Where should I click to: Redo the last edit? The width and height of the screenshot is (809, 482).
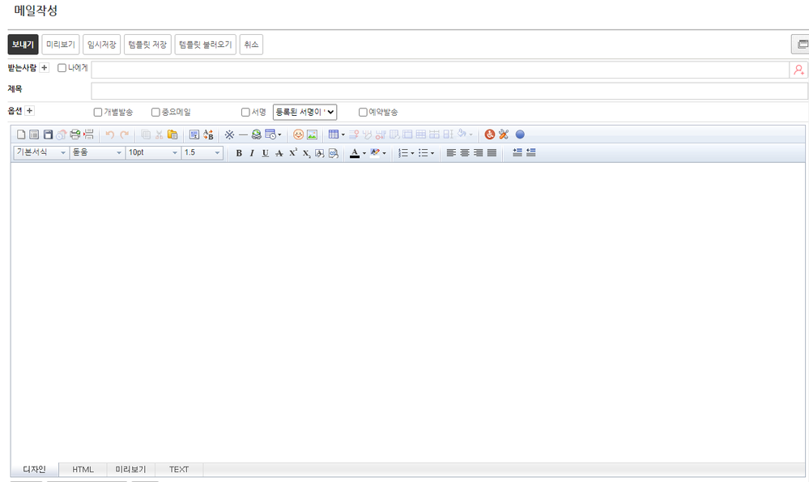(125, 134)
